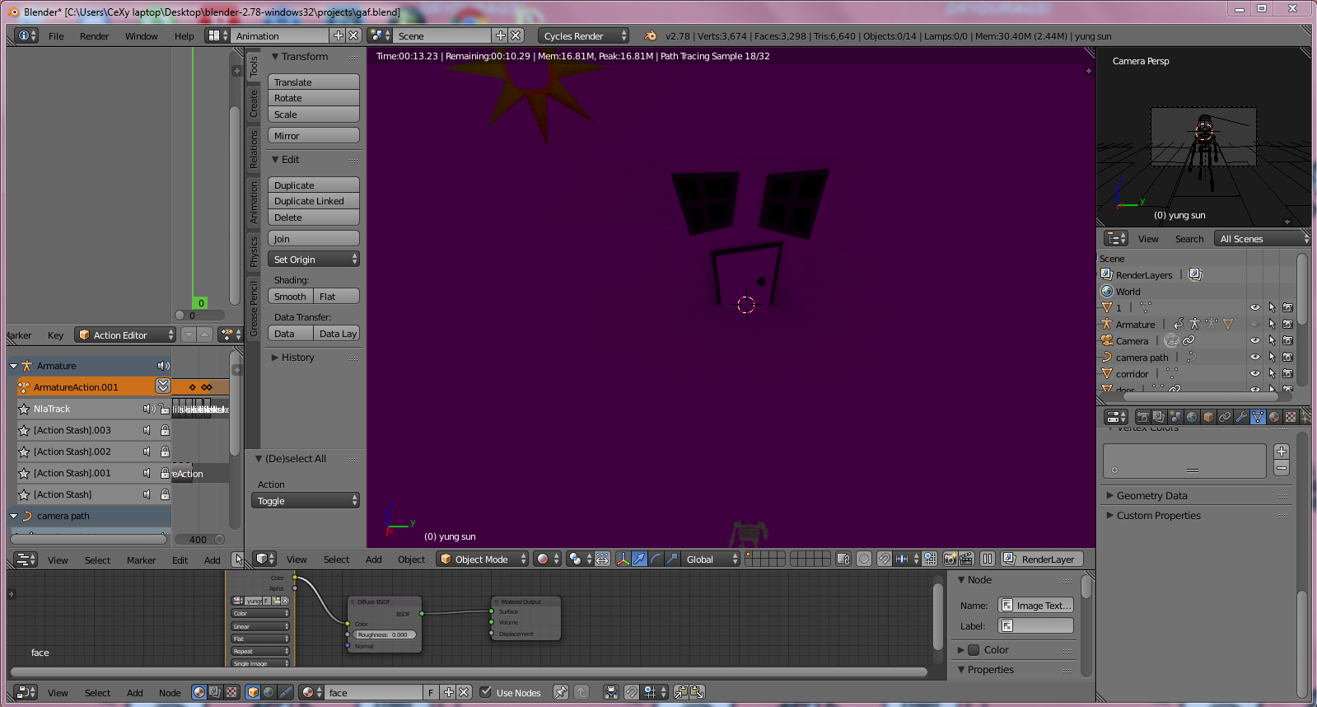Select compositing nodes tree type icon
This screenshot has width=1317, height=707.
click(215, 692)
